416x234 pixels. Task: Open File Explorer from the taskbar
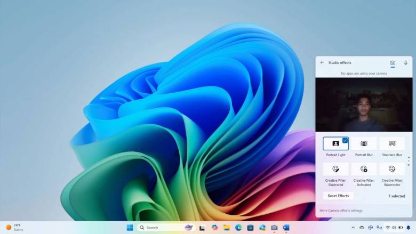tap(227, 228)
